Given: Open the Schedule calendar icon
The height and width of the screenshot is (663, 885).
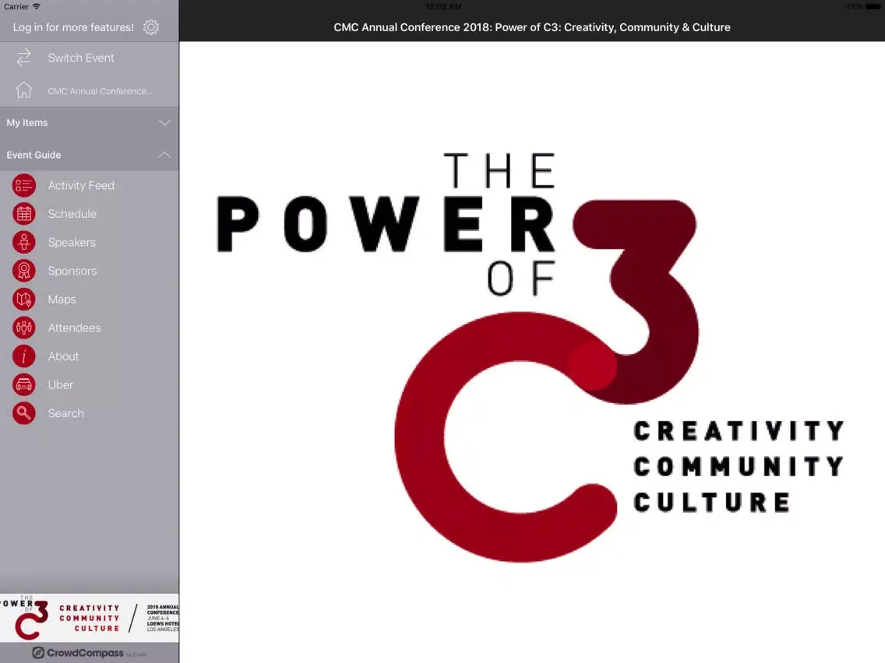Looking at the screenshot, I should pos(23,214).
